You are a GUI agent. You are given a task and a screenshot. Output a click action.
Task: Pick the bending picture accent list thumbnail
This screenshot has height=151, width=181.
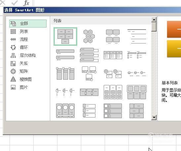point(89,73)
